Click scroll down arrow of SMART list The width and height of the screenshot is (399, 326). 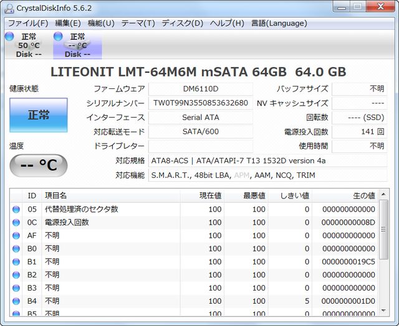[x=383, y=310]
